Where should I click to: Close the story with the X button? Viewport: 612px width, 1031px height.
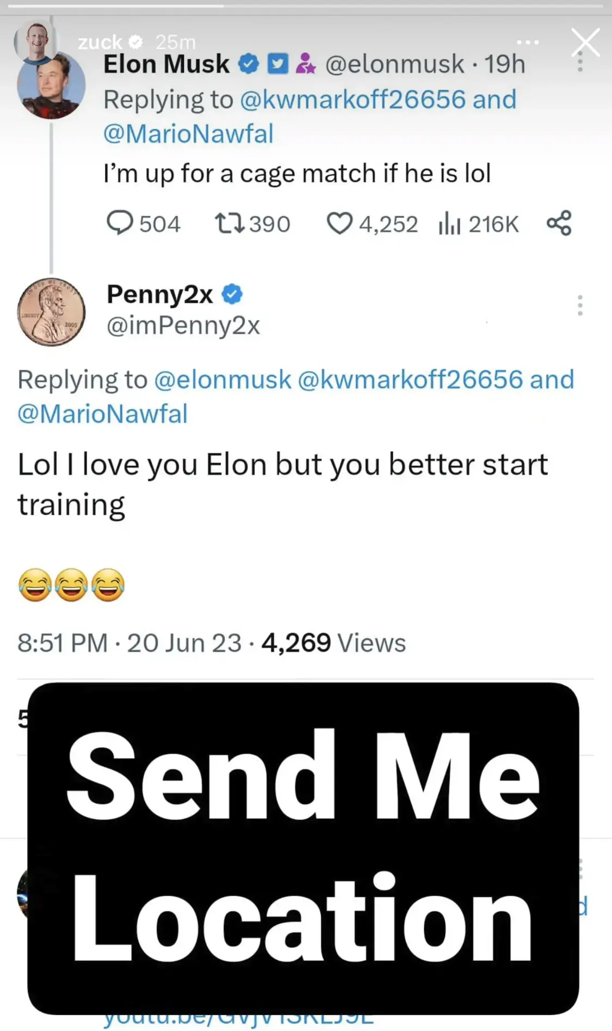(585, 42)
